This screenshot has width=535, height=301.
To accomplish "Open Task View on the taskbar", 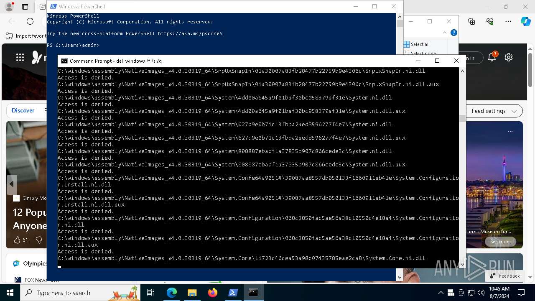I will point(150,293).
